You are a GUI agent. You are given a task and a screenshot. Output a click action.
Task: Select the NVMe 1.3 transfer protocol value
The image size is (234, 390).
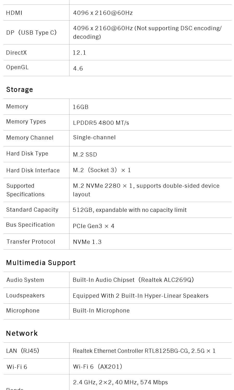pos(87,242)
